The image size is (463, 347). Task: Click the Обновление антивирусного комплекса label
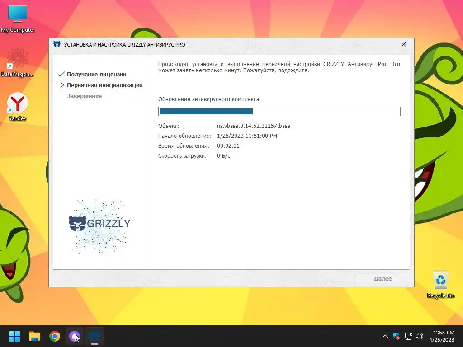[x=208, y=99]
